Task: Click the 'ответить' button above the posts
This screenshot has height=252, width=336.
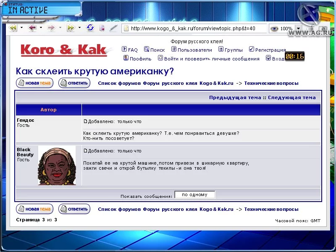Action: click(x=74, y=83)
